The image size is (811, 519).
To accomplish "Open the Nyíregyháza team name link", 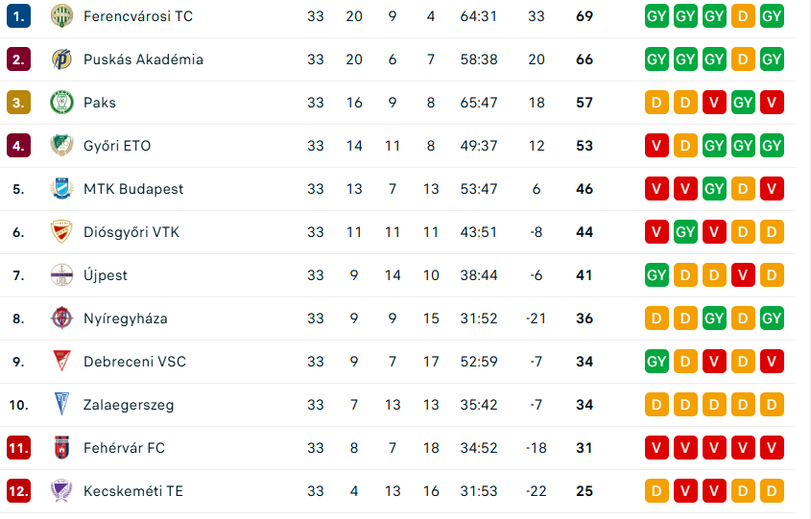I will point(126,318).
